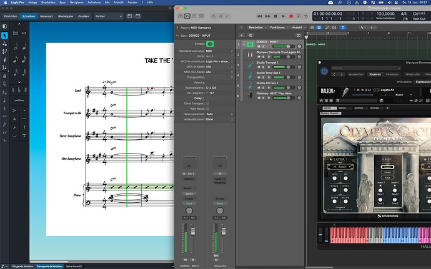The image size is (431, 269).
Task: Open the Bearbeiten menu in tracks area
Action: point(257,27)
